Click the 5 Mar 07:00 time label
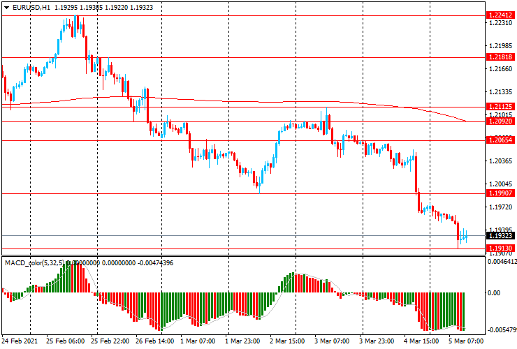 coord(466,341)
